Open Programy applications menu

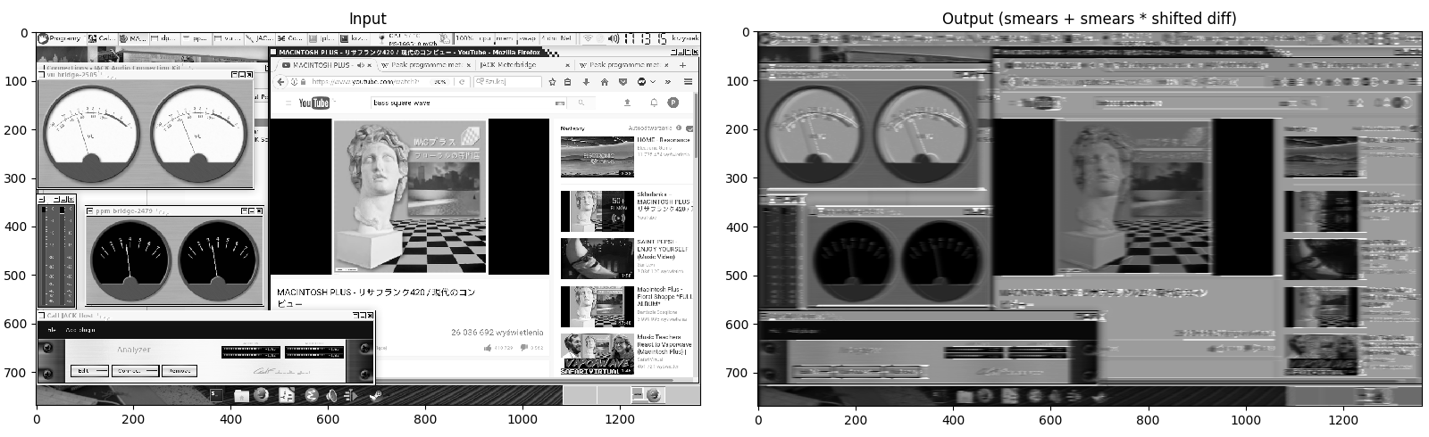point(60,38)
